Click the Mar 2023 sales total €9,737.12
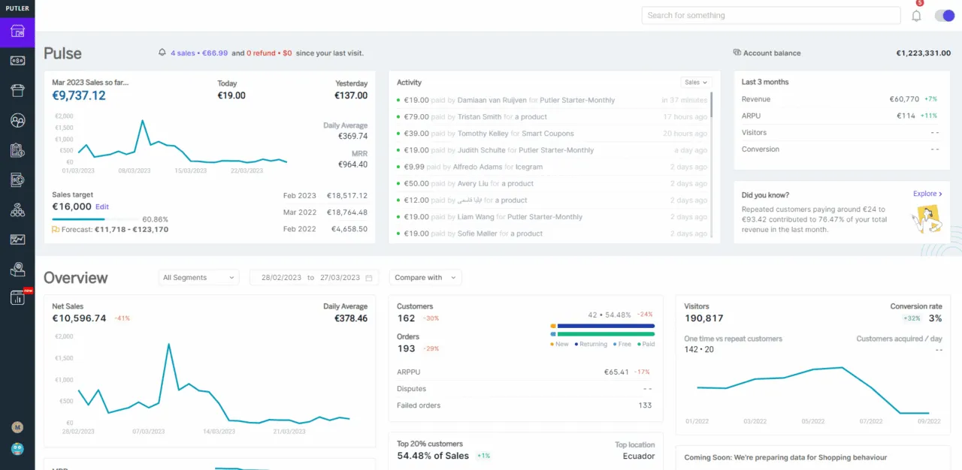Image resolution: width=962 pixels, height=470 pixels. (79, 95)
